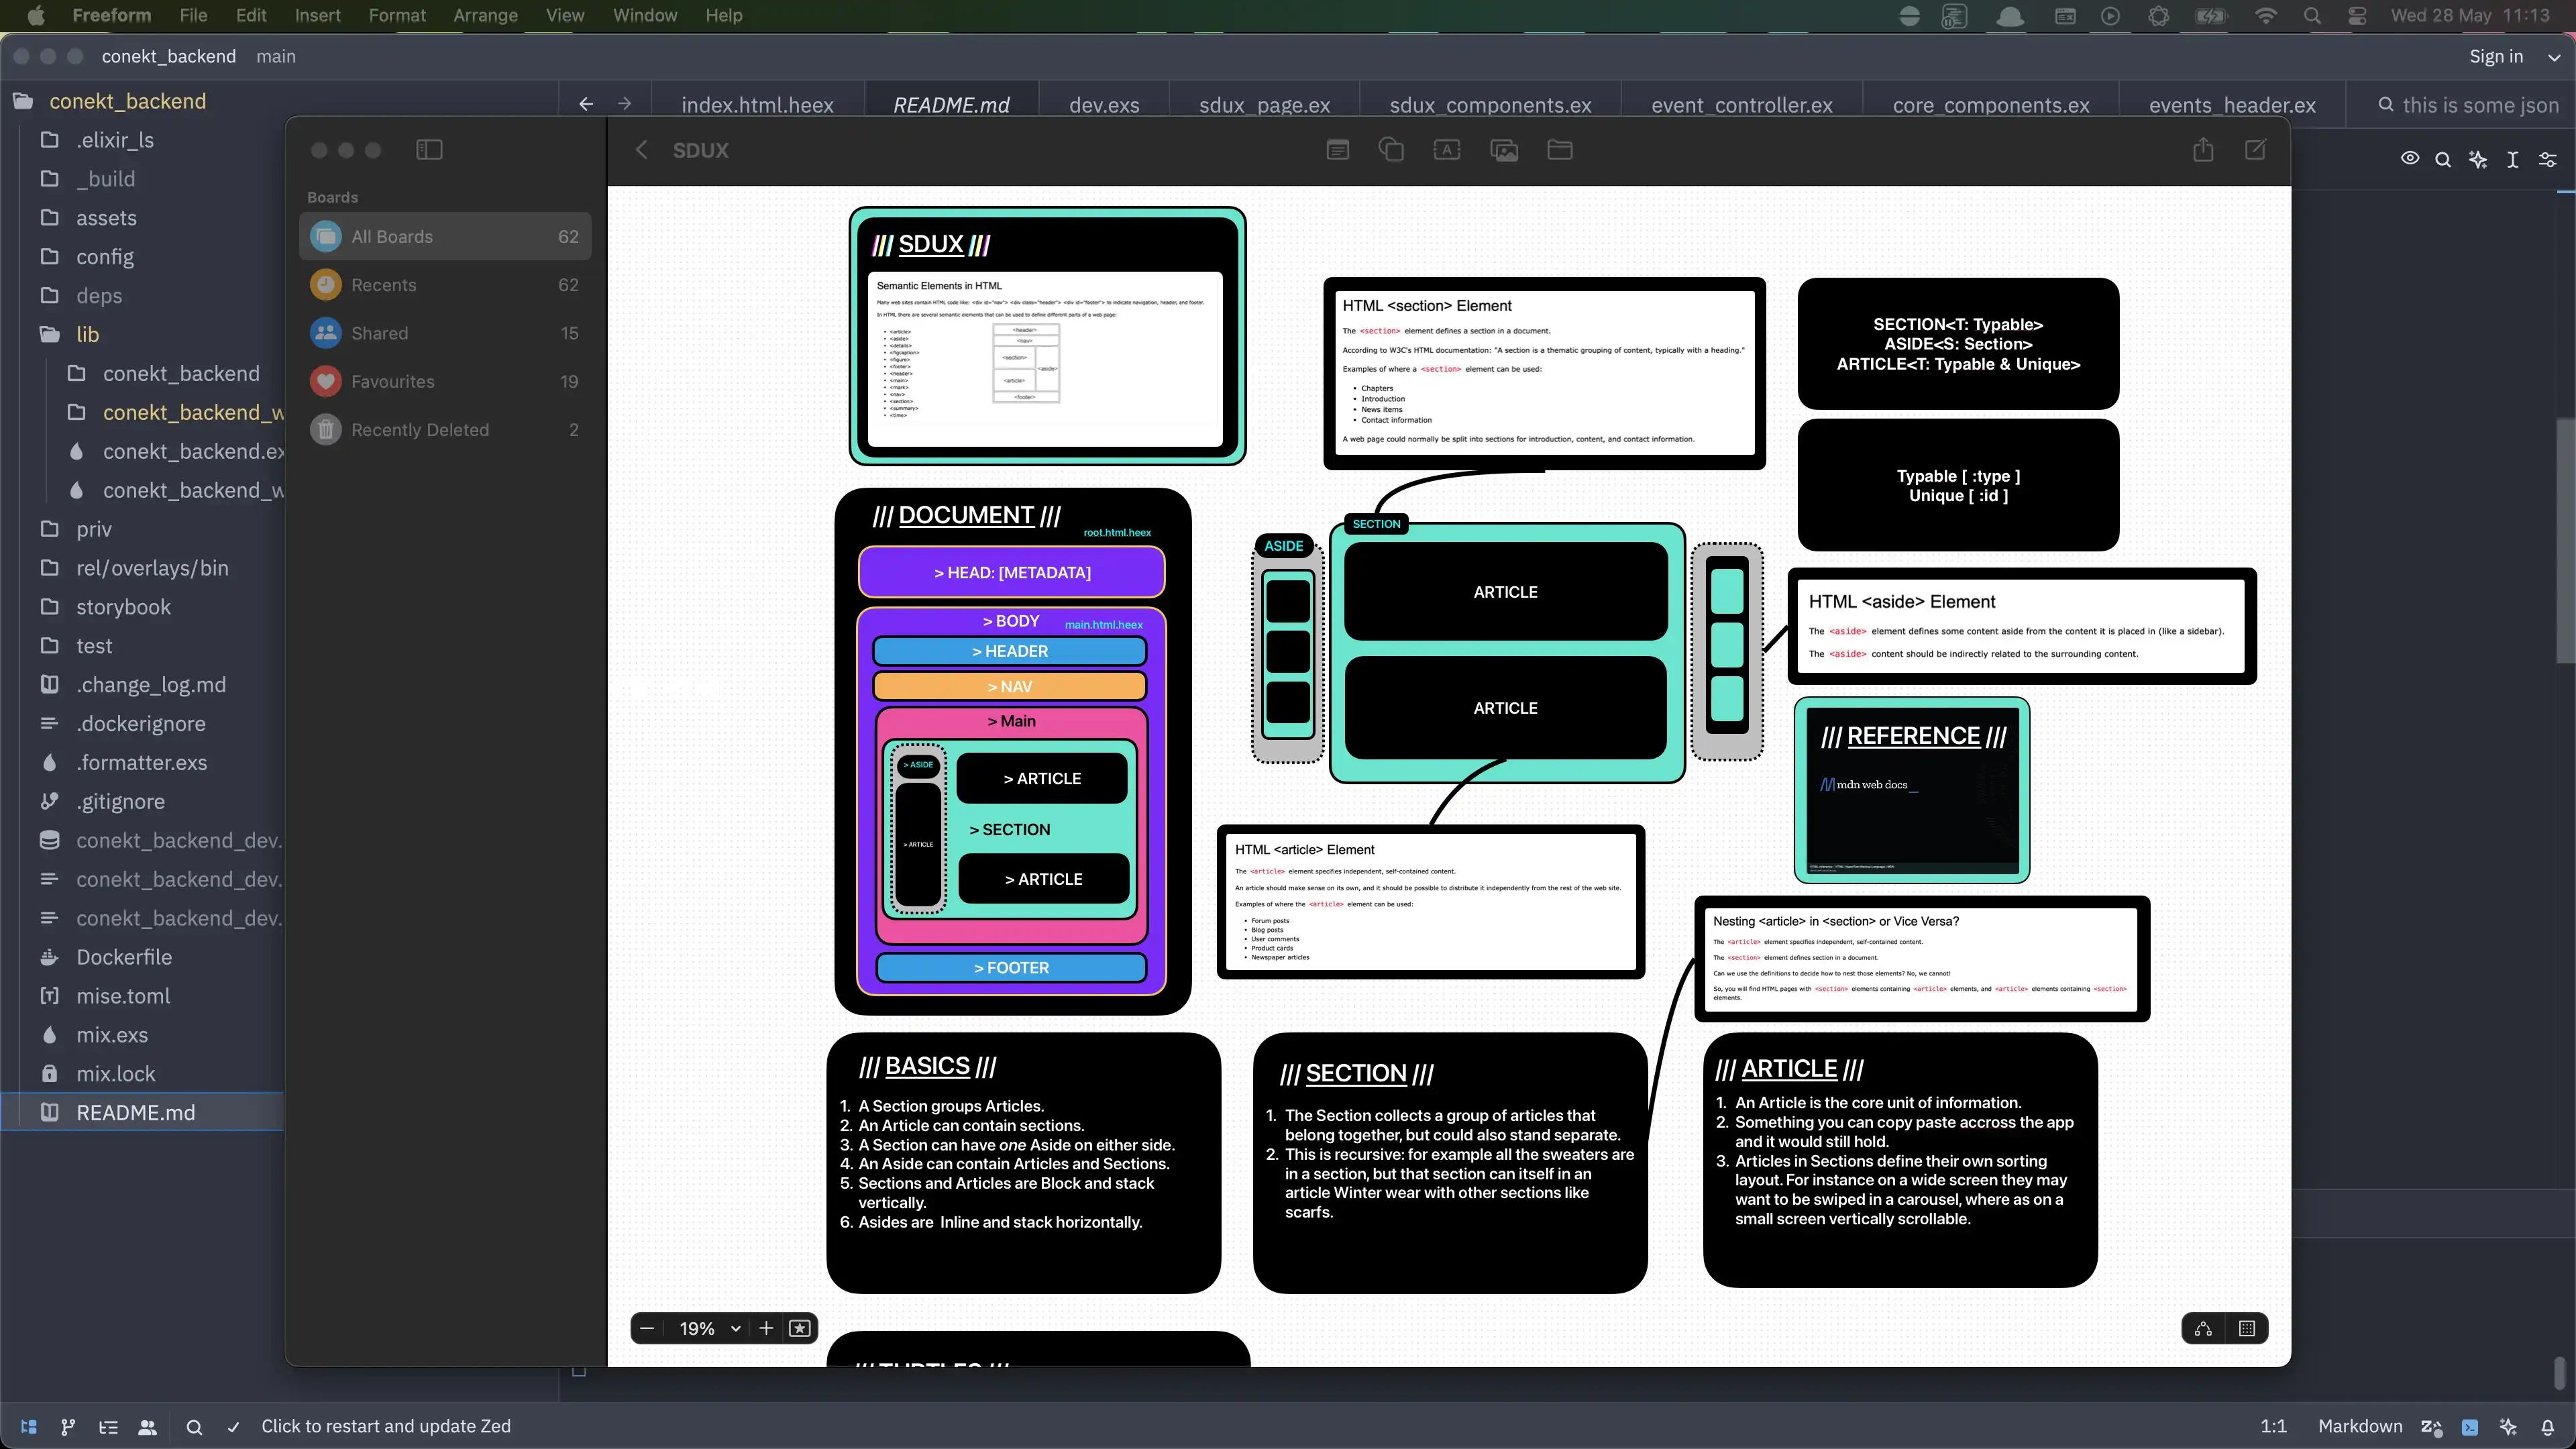Open the shapes insert tool

pos(1391,150)
